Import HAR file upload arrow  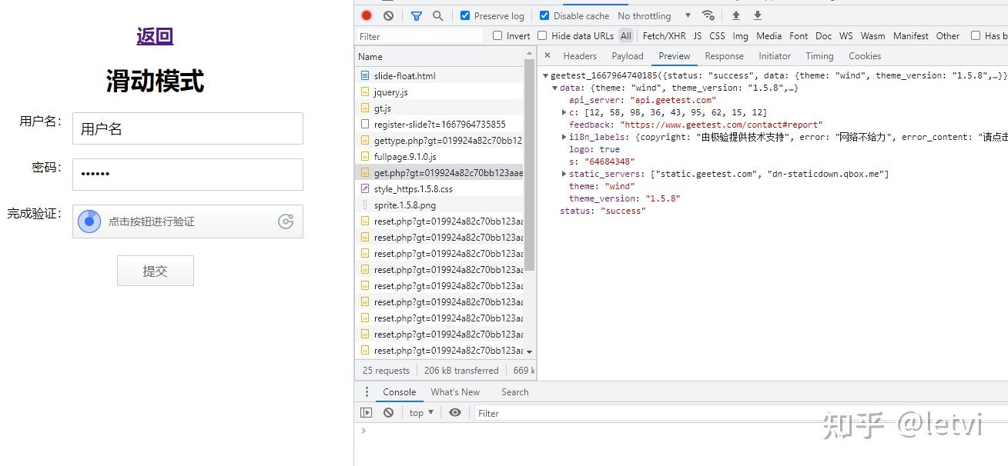pos(736,15)
